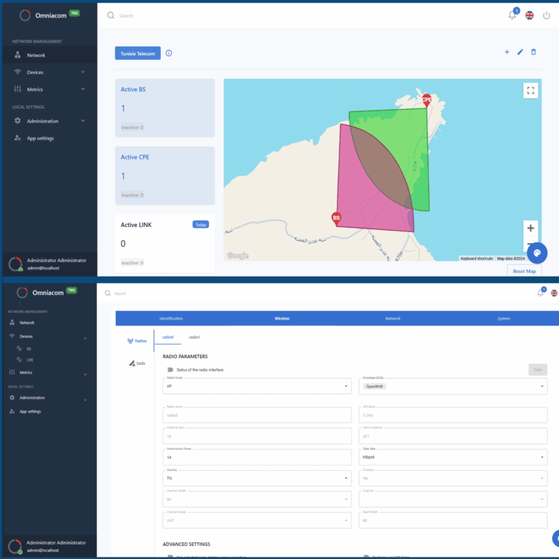Open the Outdoor dropdown
The width and height of the screenshot is (559, 559).
[x=453, y=478]
